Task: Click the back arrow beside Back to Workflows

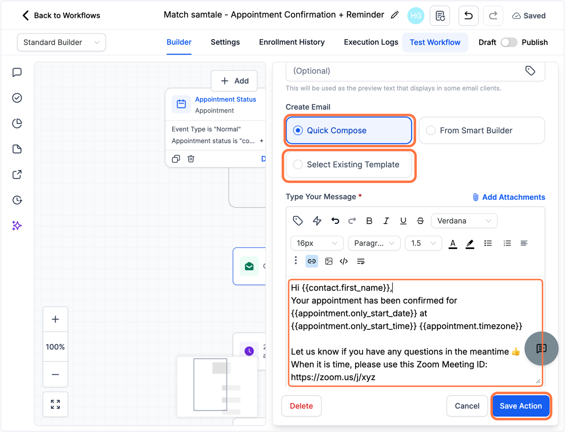Action: coord(25,16)
